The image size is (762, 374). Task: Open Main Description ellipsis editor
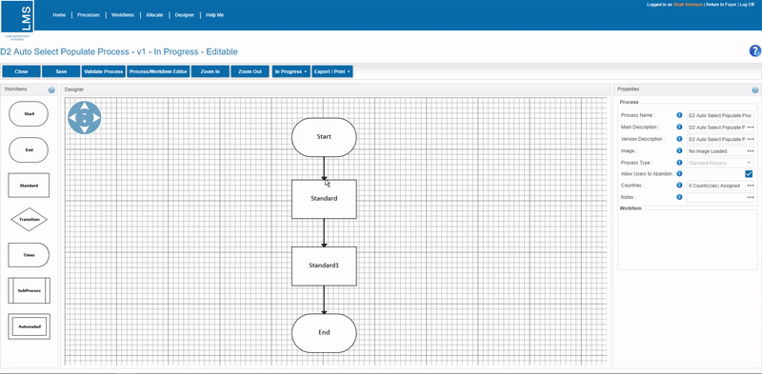point(751,128)
